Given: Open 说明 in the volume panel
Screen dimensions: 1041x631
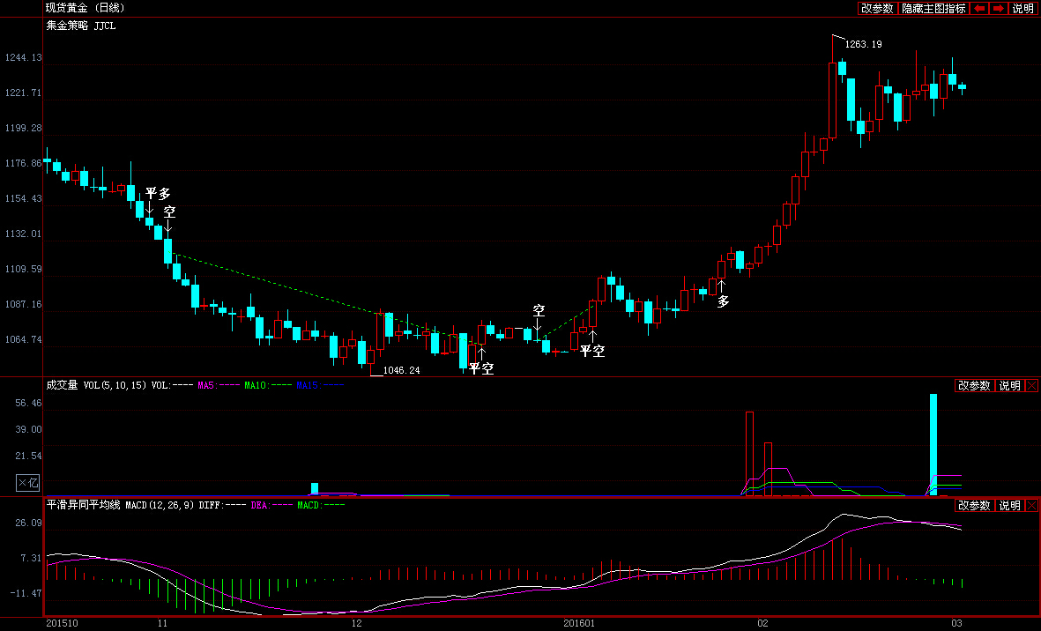Looking at the screenshot, I should pyautogui.click(x=1009, y=385).
